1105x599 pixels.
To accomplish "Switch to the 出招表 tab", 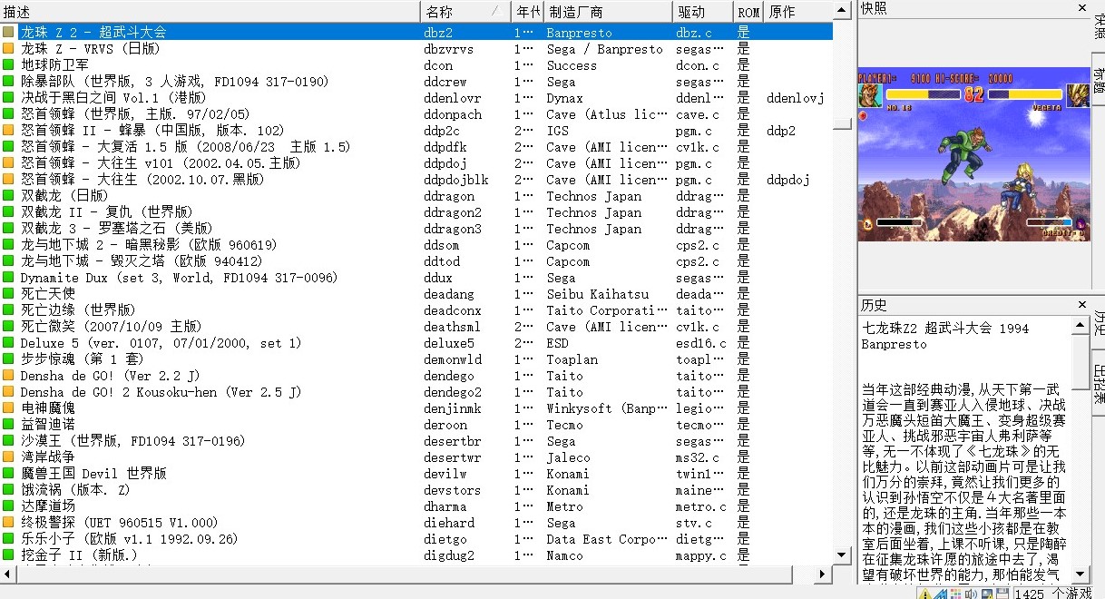I will pyautogui.click(x=1099, y=383).
